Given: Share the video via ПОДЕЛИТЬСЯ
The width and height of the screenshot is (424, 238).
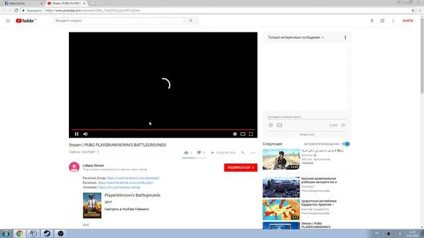Looking at the screenshot, I should pos(223,153).
